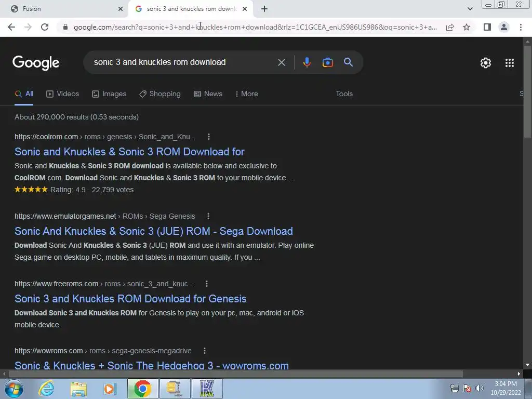Search by image with the camera icon

[x=327, y=62]
